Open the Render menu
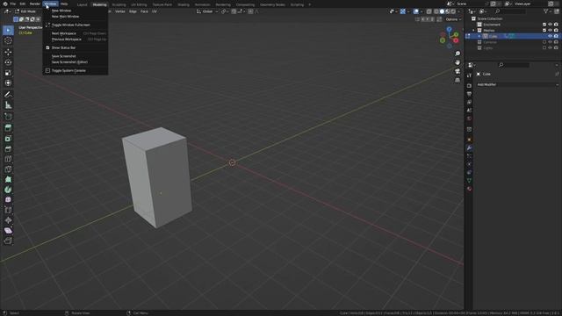This screenshot has width=562, height=316. click(x=35, y=4)
